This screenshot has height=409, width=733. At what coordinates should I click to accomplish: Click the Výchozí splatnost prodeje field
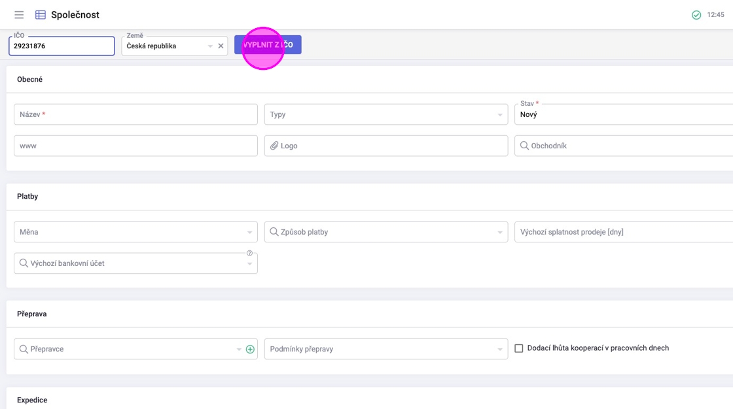pos(622,232)
